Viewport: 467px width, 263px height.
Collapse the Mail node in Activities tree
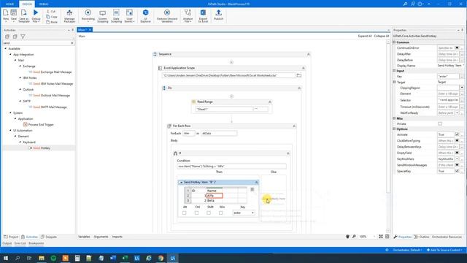click(x=15, y=60)
